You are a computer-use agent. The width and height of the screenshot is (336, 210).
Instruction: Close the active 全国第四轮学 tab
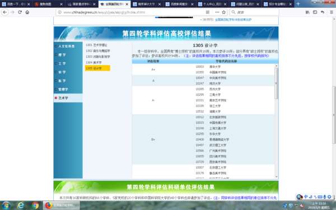(x=127, y=4)
